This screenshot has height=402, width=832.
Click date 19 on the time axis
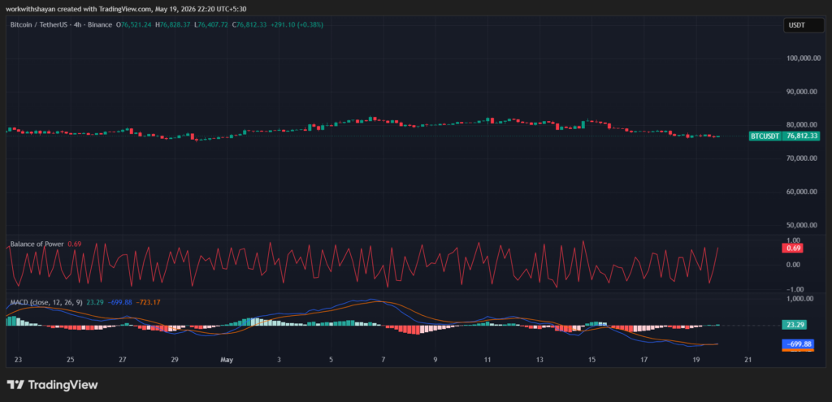695,360
